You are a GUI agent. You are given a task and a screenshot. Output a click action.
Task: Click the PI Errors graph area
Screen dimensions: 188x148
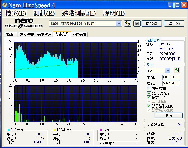(x=76, y=60)
